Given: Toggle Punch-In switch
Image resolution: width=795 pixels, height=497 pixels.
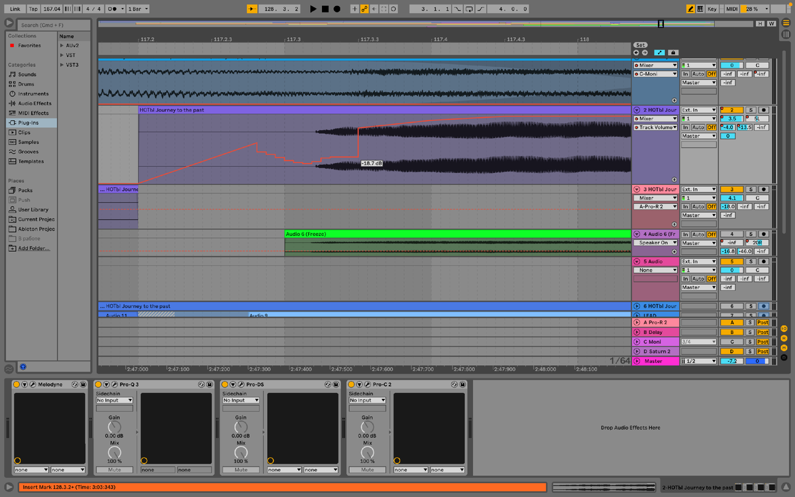Looking at the screenshot, I should [458, 9].
